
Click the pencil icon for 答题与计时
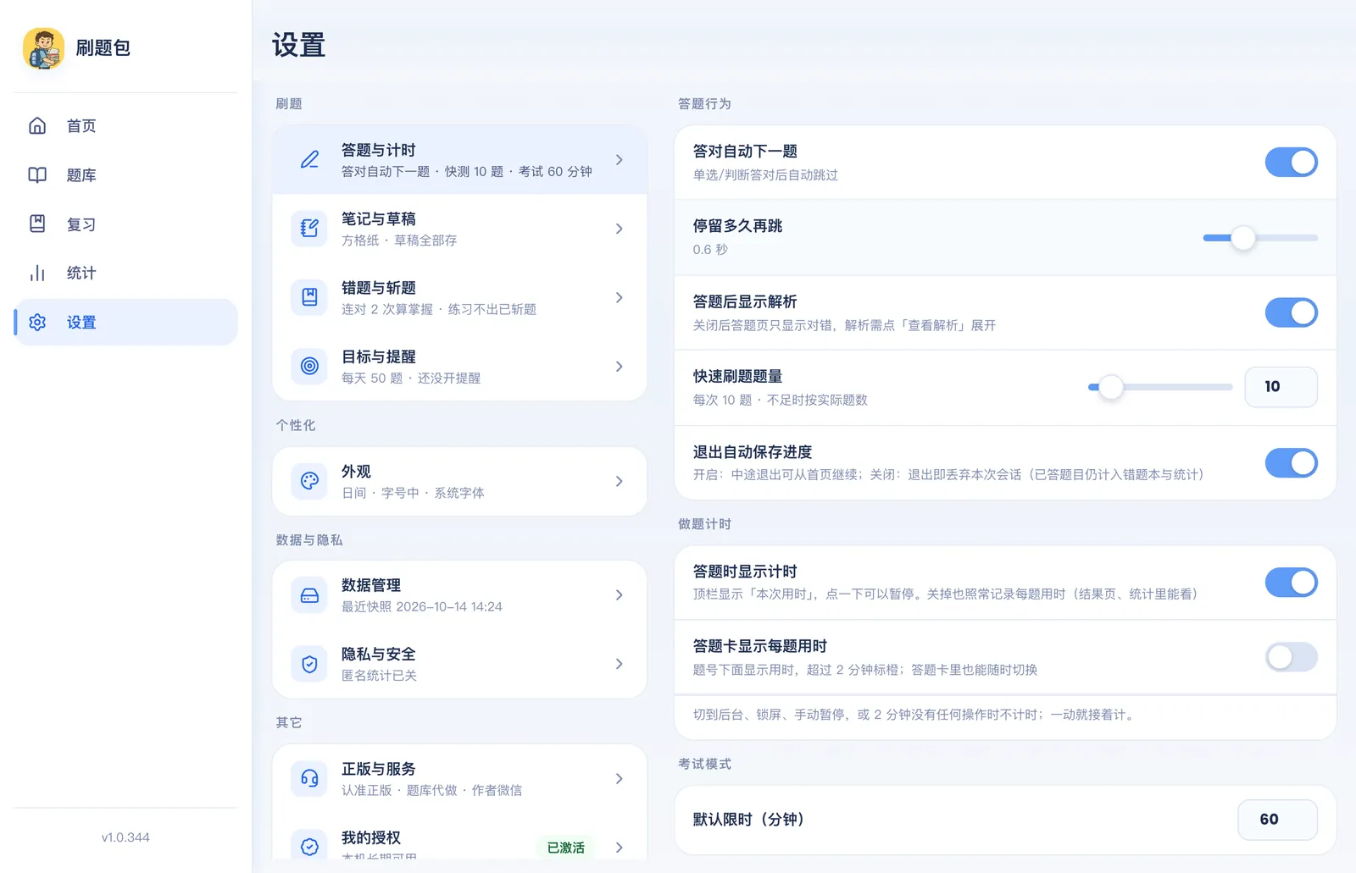(309, 160)
